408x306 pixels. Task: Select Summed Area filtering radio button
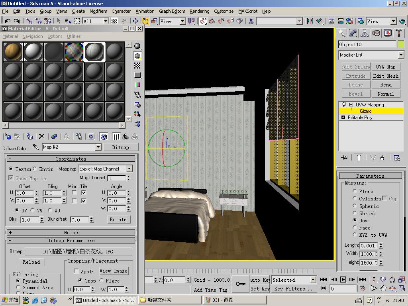(x=18, y=288)
